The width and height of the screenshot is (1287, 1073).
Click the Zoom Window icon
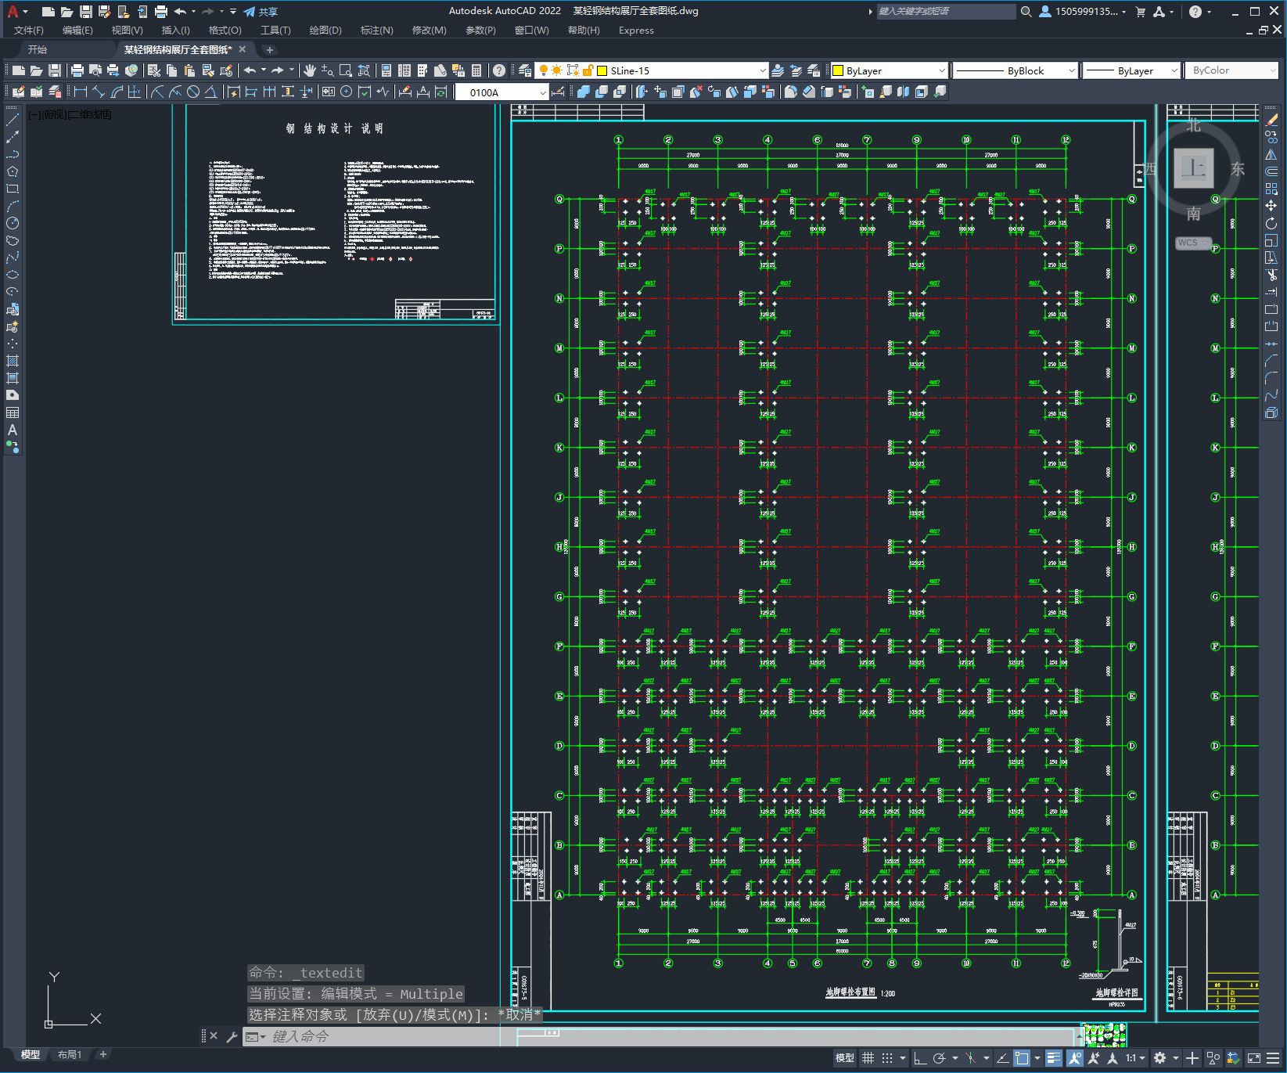[x=346, y=70]
